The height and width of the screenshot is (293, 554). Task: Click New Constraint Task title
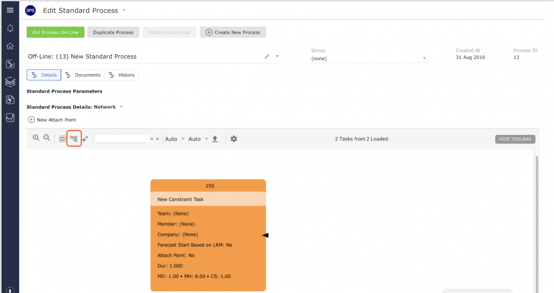[x=181, y=199]
